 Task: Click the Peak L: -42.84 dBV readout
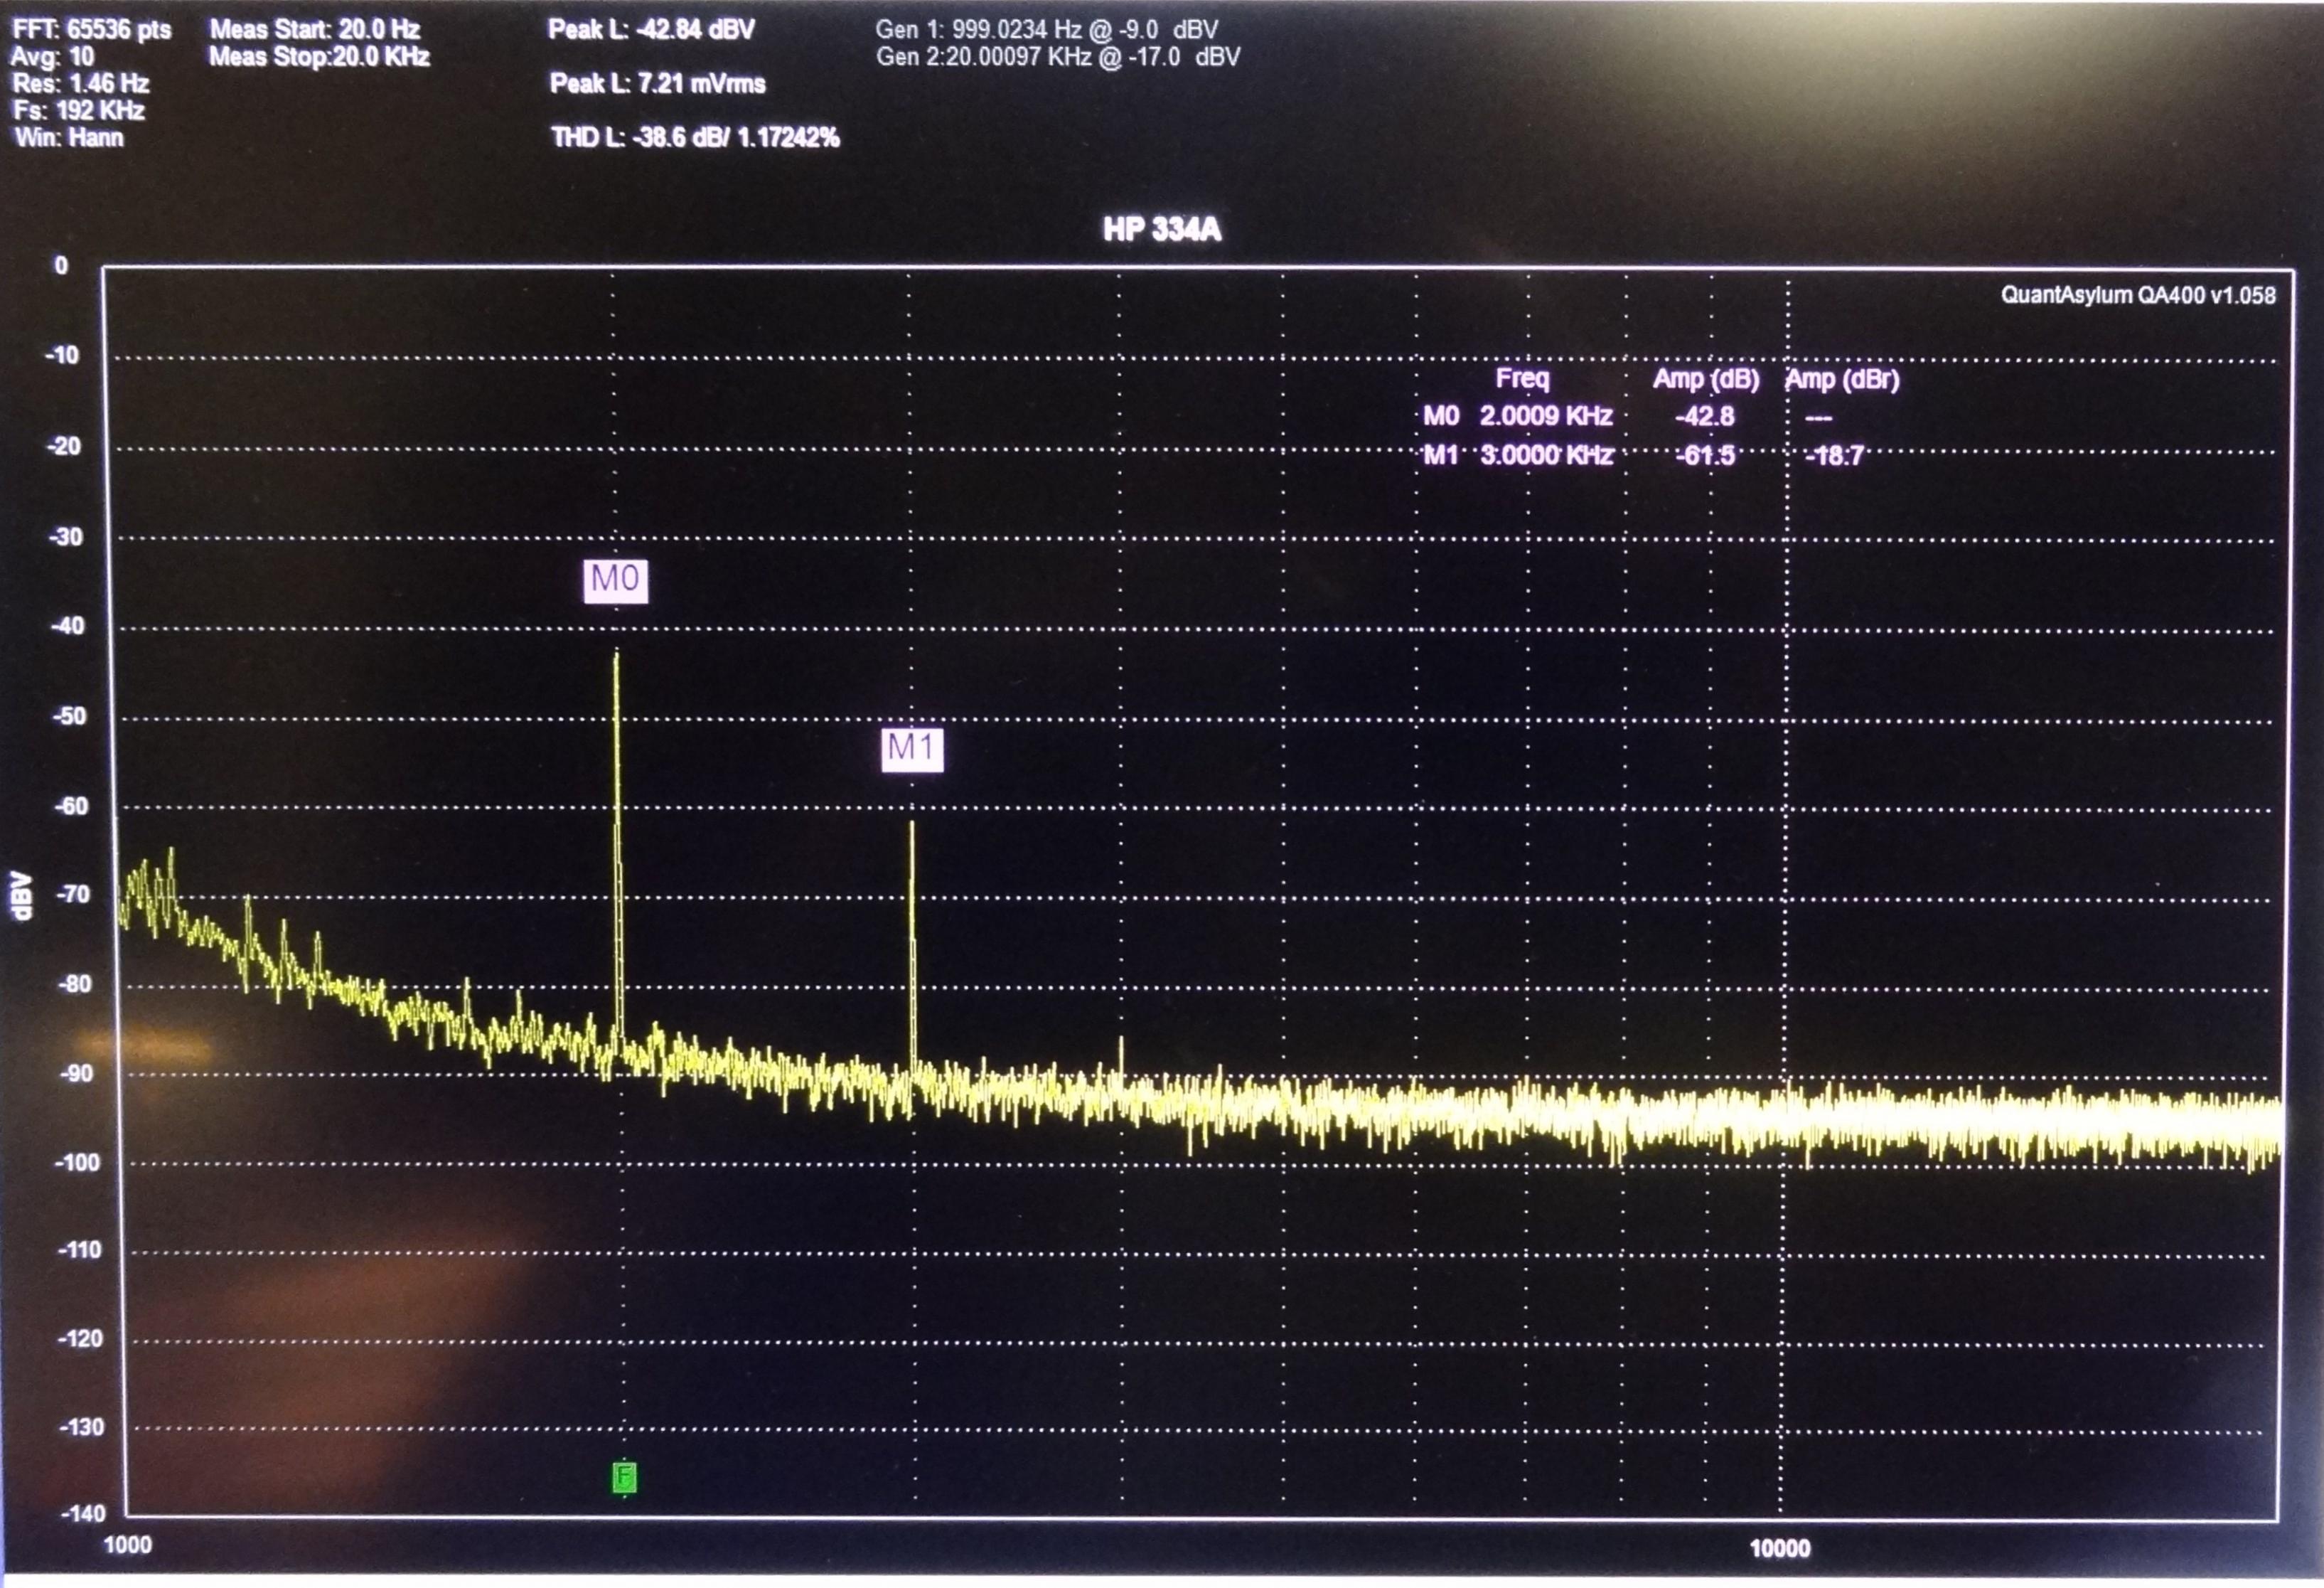coord(651,29)
